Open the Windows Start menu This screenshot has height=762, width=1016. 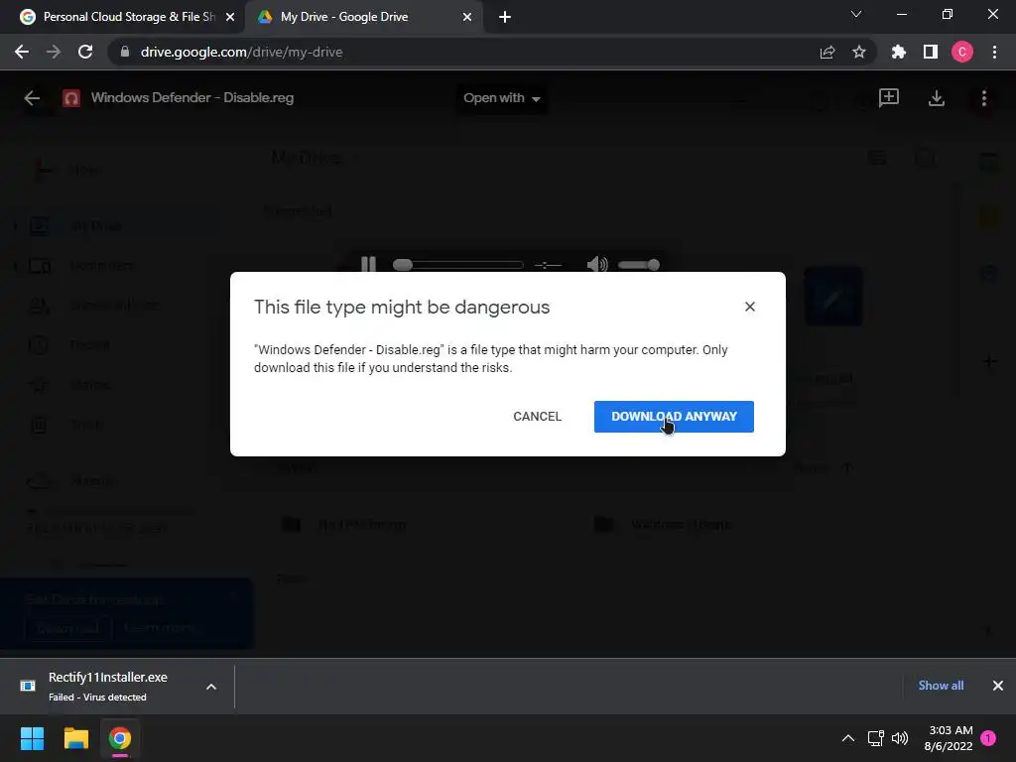[x=32, y=738]
